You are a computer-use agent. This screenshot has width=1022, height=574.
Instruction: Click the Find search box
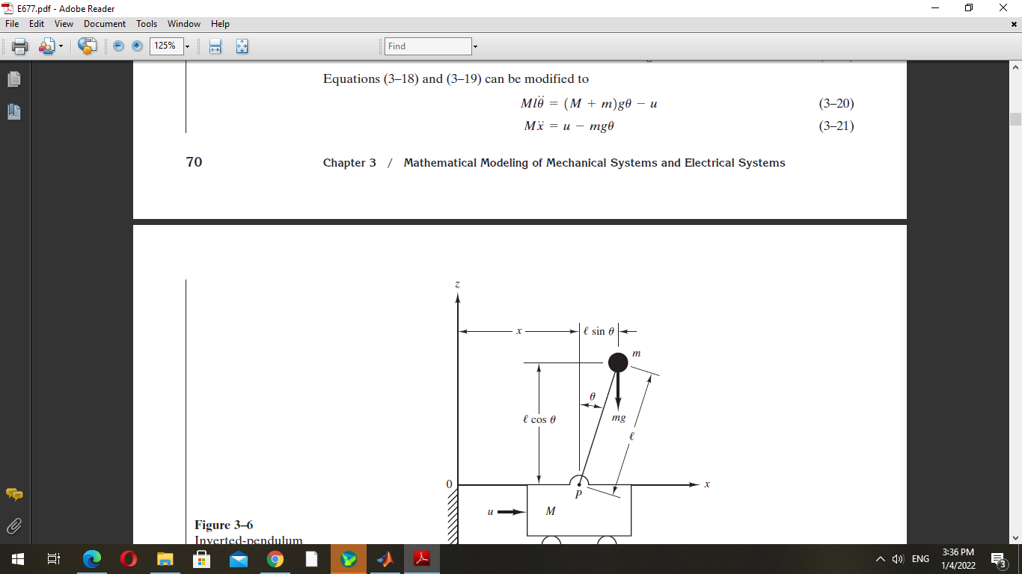point(426,46)
